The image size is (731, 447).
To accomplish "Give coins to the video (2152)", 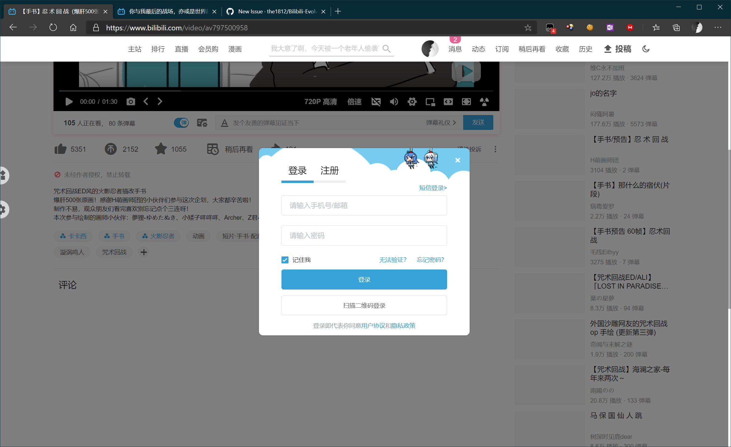I will pos(122,149).
